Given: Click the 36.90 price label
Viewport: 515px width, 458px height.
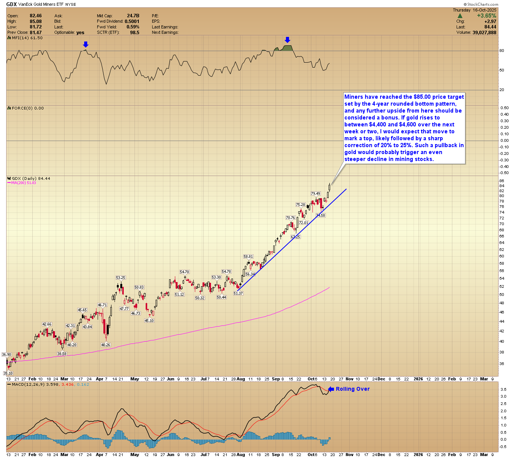Looking at the screenshot, I should (7, 355).
